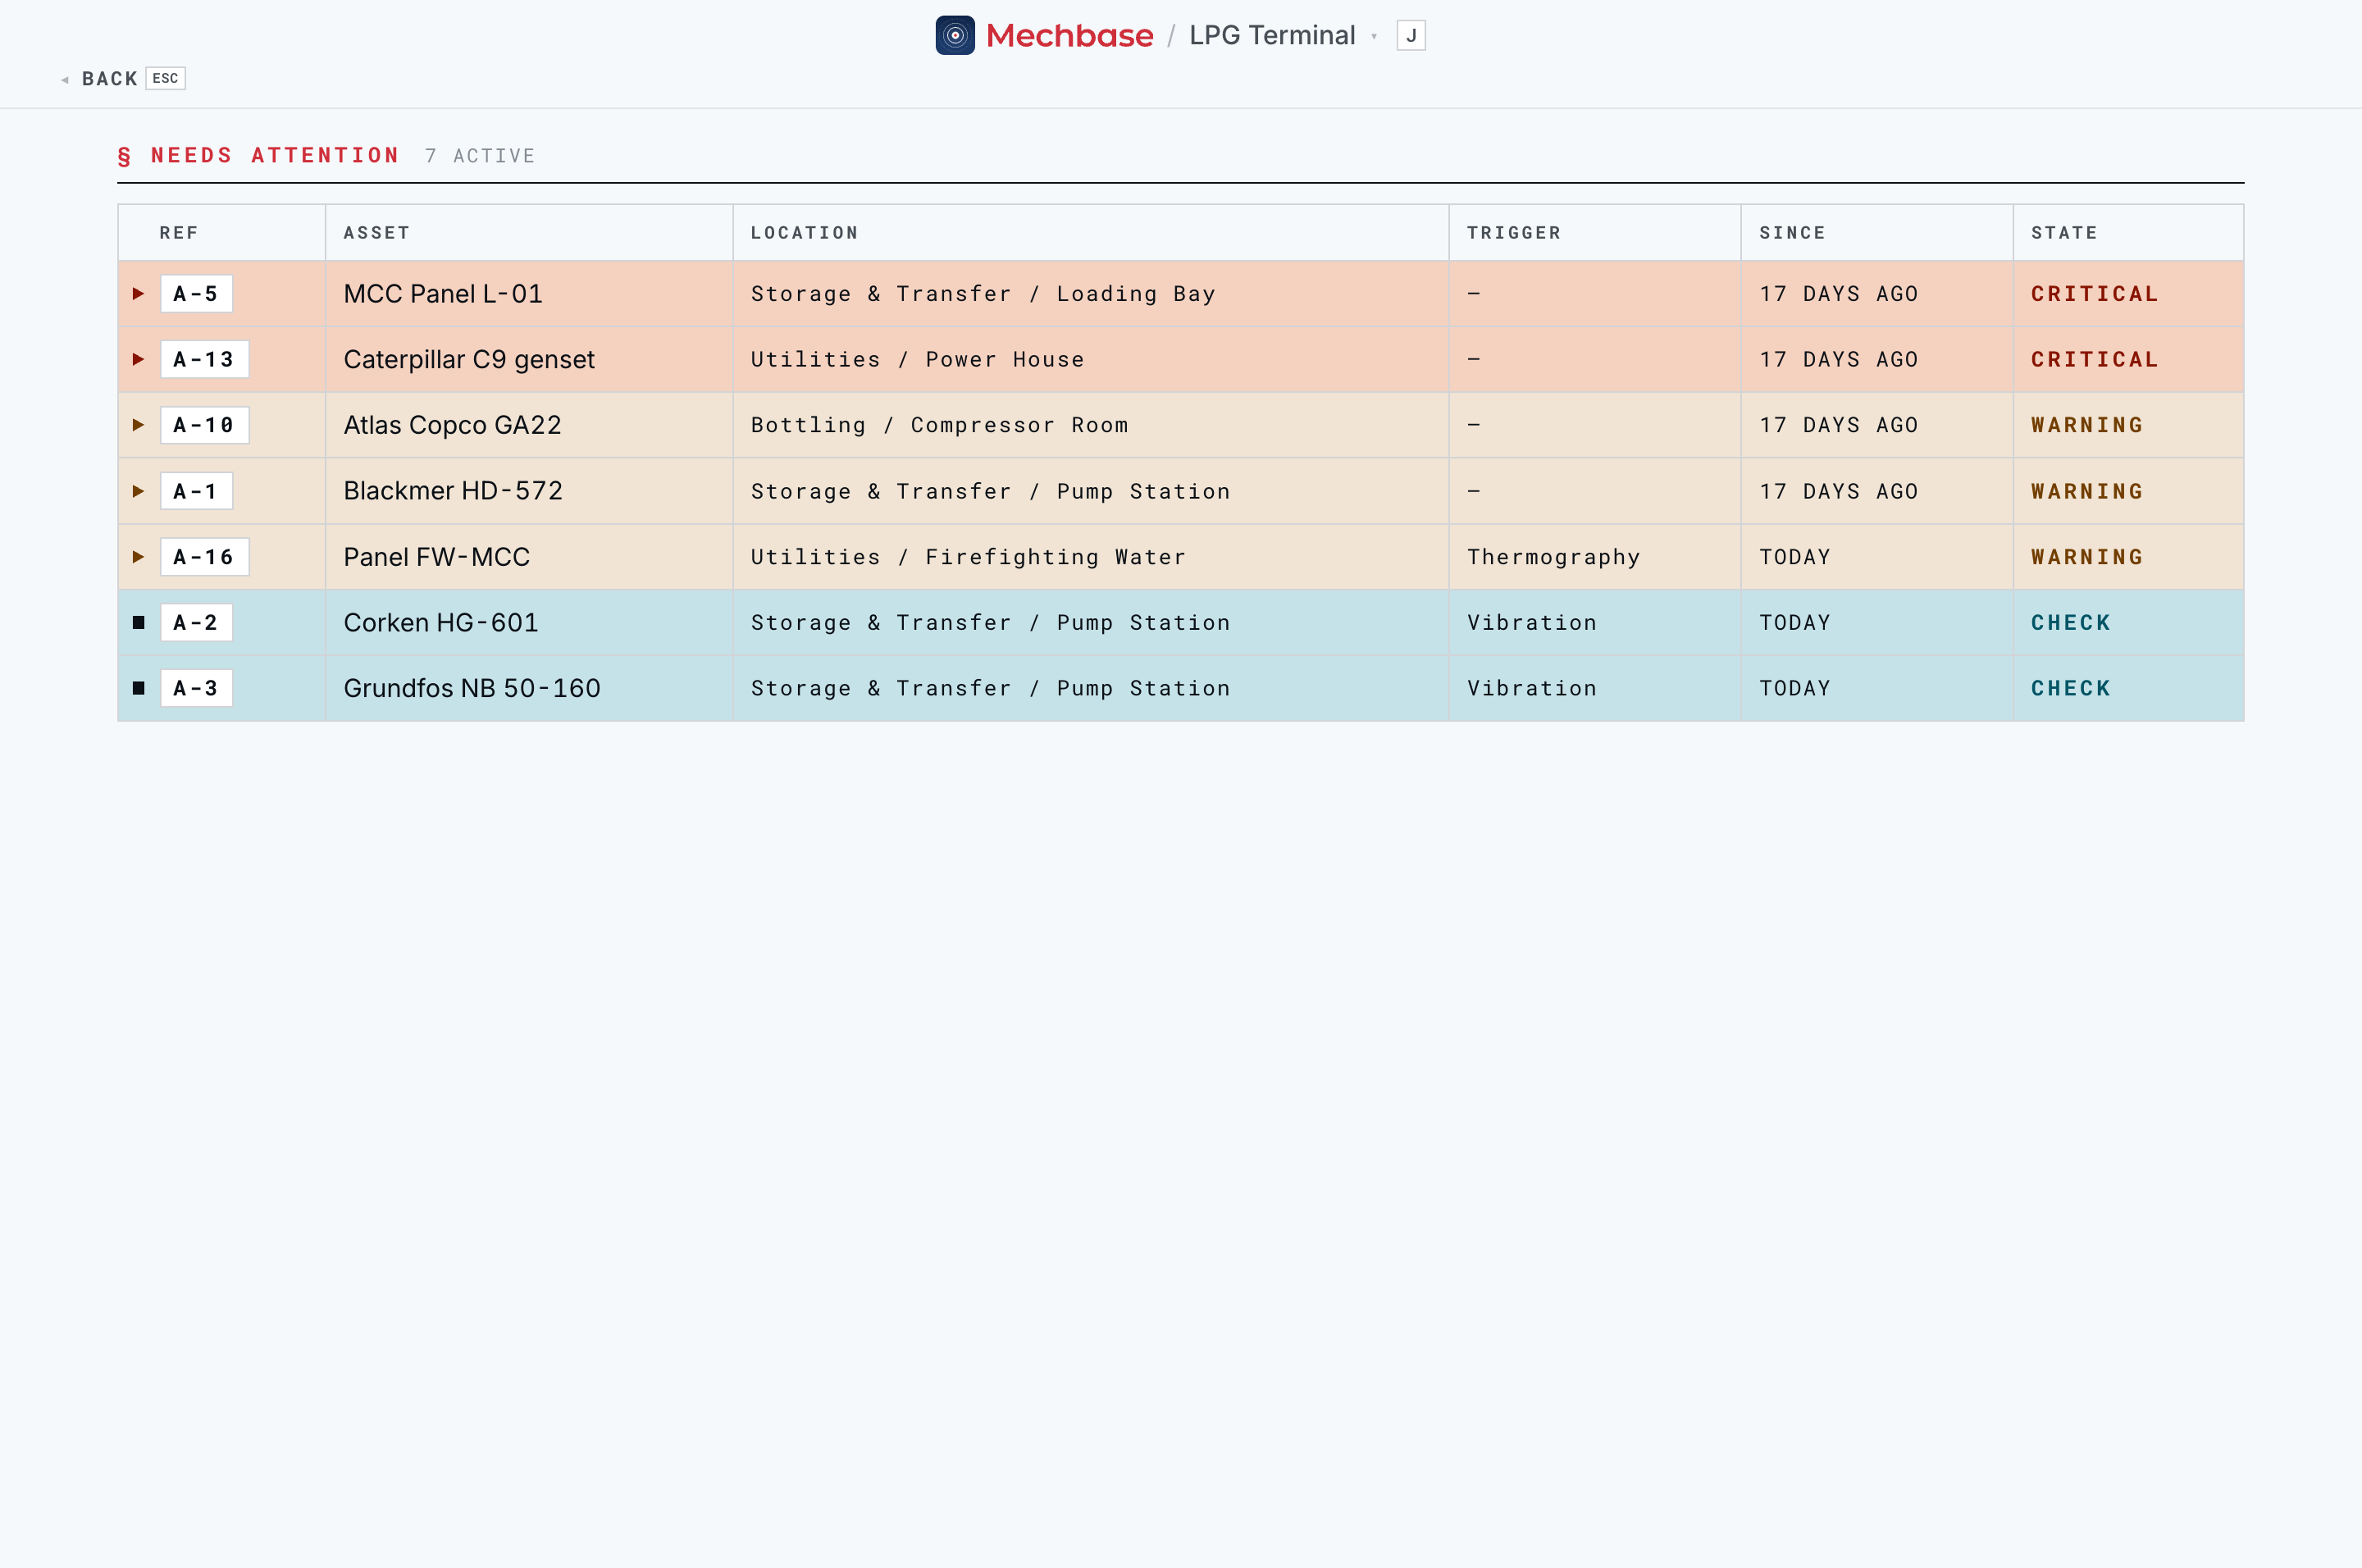Select the Grundfos NB 50-160 asset name
The height and width of the screenshot is (1568, 2362).
(x=472, y=688)
